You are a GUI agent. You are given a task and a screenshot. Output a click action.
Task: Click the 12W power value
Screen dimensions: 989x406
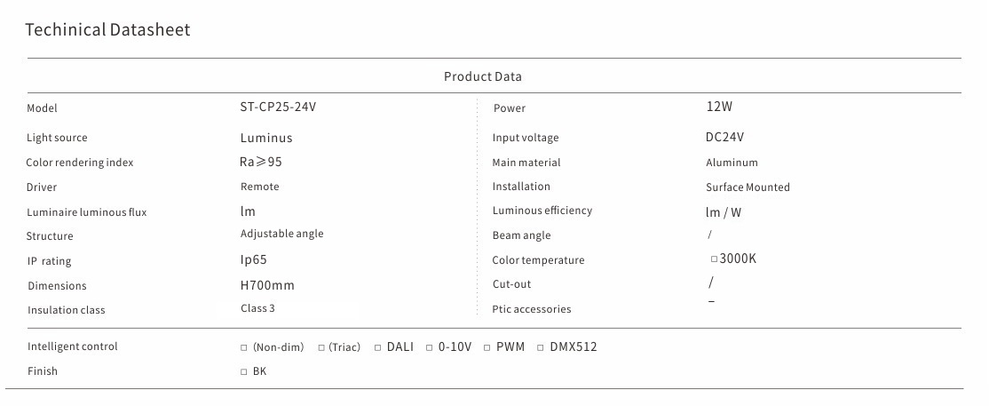(x=719, y=107)
